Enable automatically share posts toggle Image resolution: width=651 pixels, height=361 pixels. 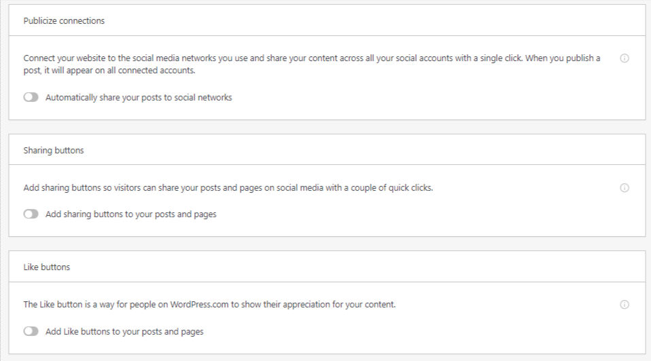pos(31,97)
